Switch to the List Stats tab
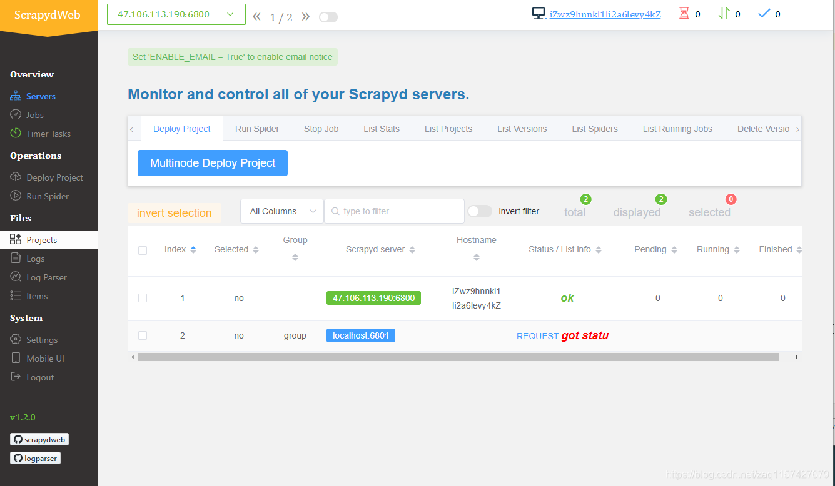Viewport: 835px width, 486px height. [382, 129]
